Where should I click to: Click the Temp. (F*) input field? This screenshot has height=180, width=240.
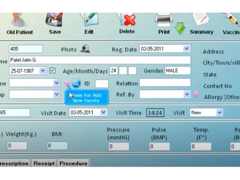tap(201, 146)
